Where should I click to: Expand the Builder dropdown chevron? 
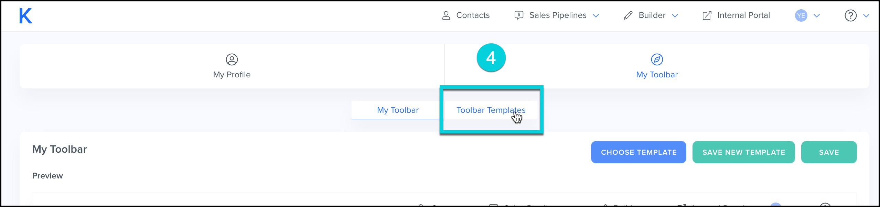(675, 15)
